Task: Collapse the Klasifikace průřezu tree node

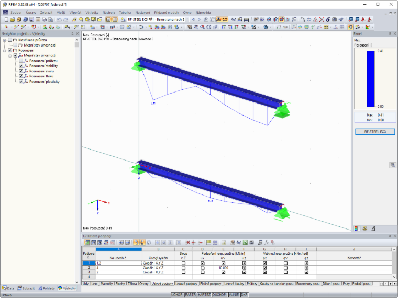Action: (x=4, y=40)
